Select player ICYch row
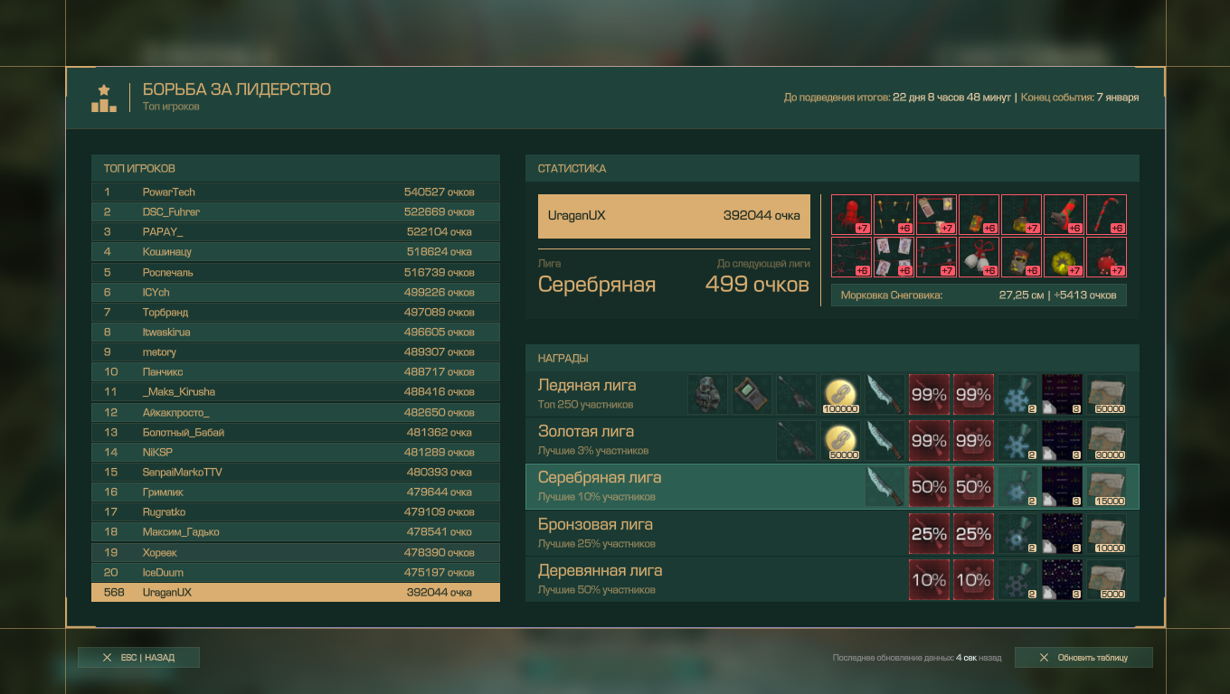1230x694 pixels. pyautogui.click(x=296, y=292)
